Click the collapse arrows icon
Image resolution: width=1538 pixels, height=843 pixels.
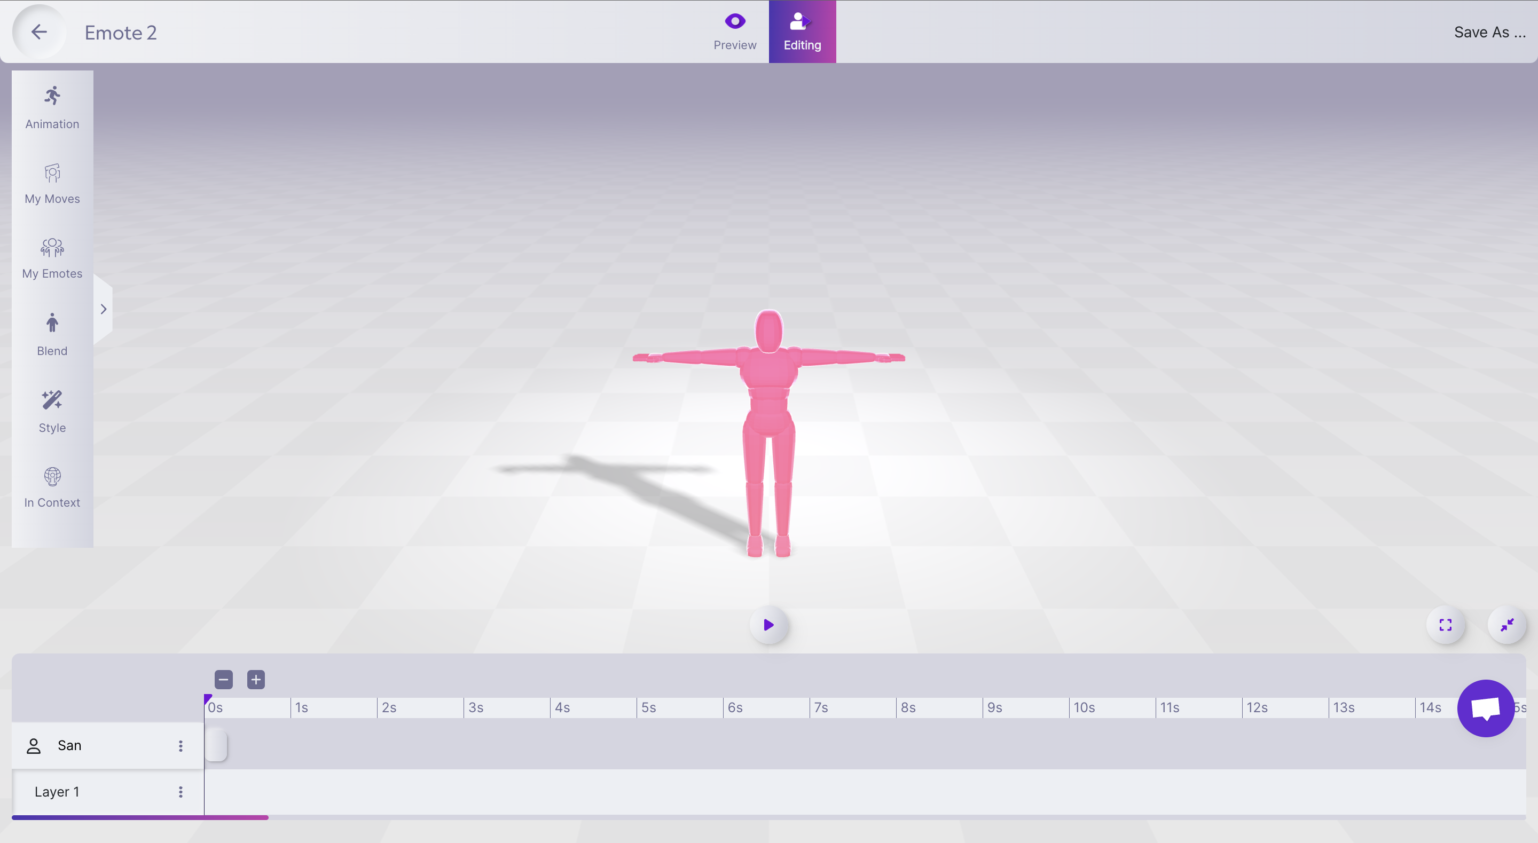(1506, 625)
